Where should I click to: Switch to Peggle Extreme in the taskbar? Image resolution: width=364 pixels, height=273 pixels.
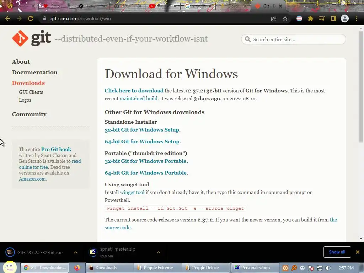pos(157,268)
